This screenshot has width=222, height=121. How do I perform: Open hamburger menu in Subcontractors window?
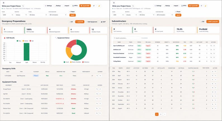(x=114, y=3)
